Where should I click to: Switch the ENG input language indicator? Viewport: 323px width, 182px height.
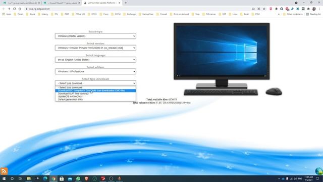pyautogui.click(x=300, y=178)
